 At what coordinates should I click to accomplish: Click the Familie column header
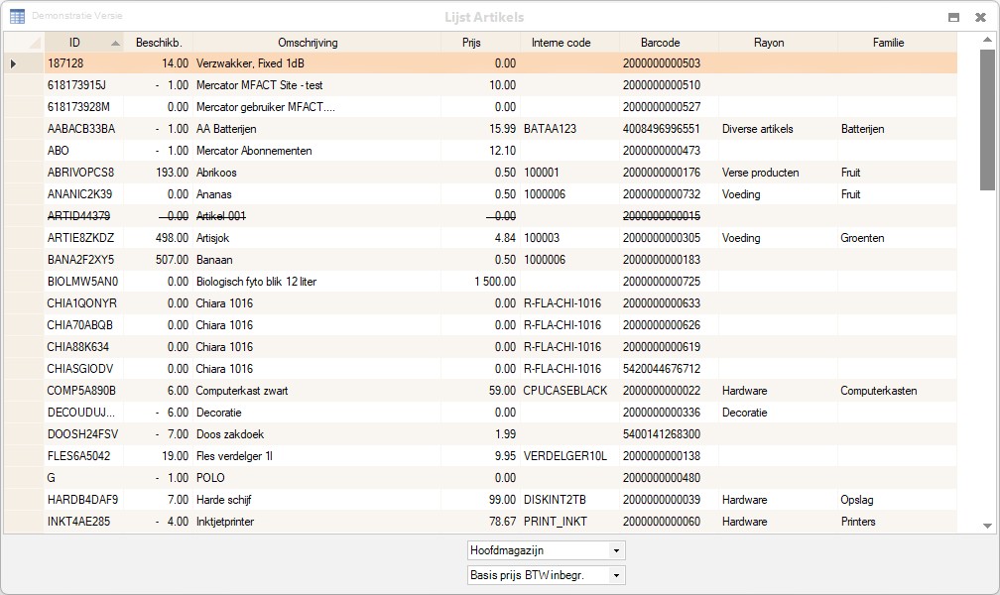pyautogui.click(x=888, y=43)
